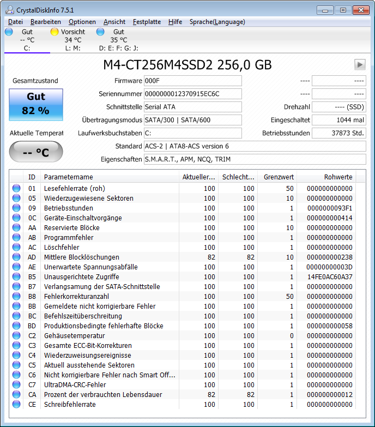Screen dimensions: 375x427
Task: Click status orb of Programmfehler row
Action: pos(16,237)
